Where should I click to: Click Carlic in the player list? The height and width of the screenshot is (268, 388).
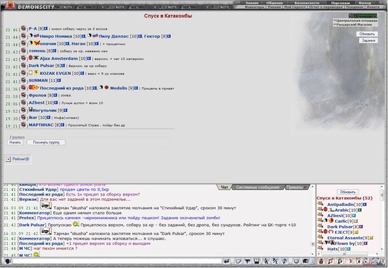click(341, 221)
